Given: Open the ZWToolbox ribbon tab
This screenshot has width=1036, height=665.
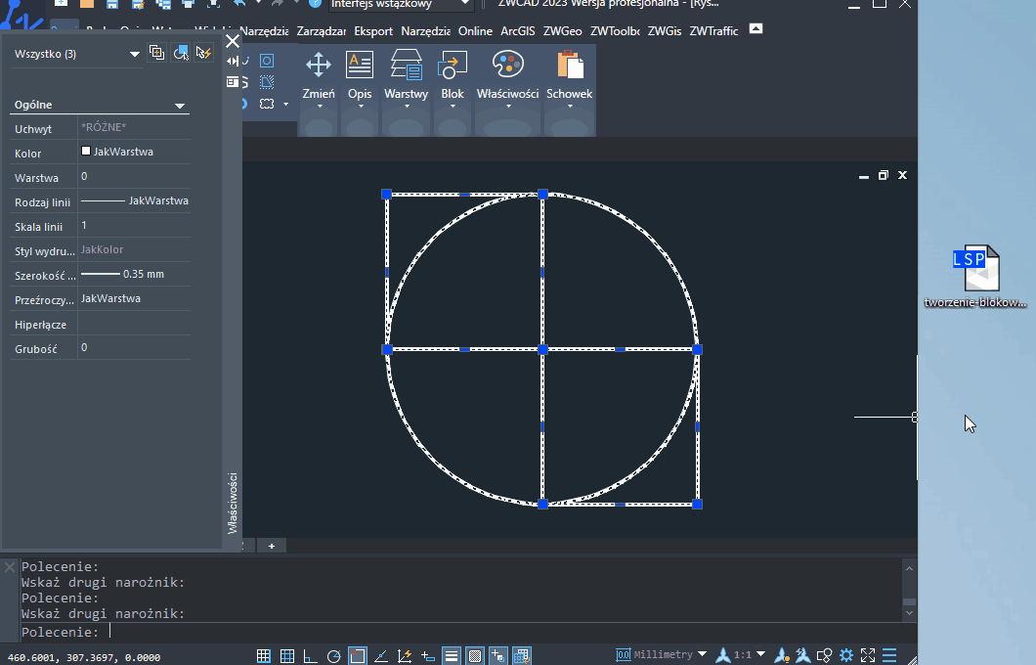Looking at the screenshot, I should click(615, 31).
